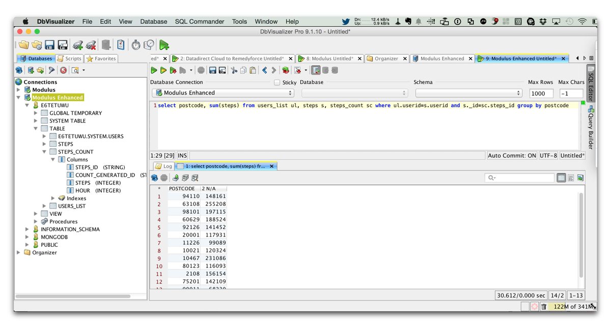The height and width of the screenshot is (328, 611).
Task: Copy selected SQL text with copy icon
Action: tap(243, 70)
